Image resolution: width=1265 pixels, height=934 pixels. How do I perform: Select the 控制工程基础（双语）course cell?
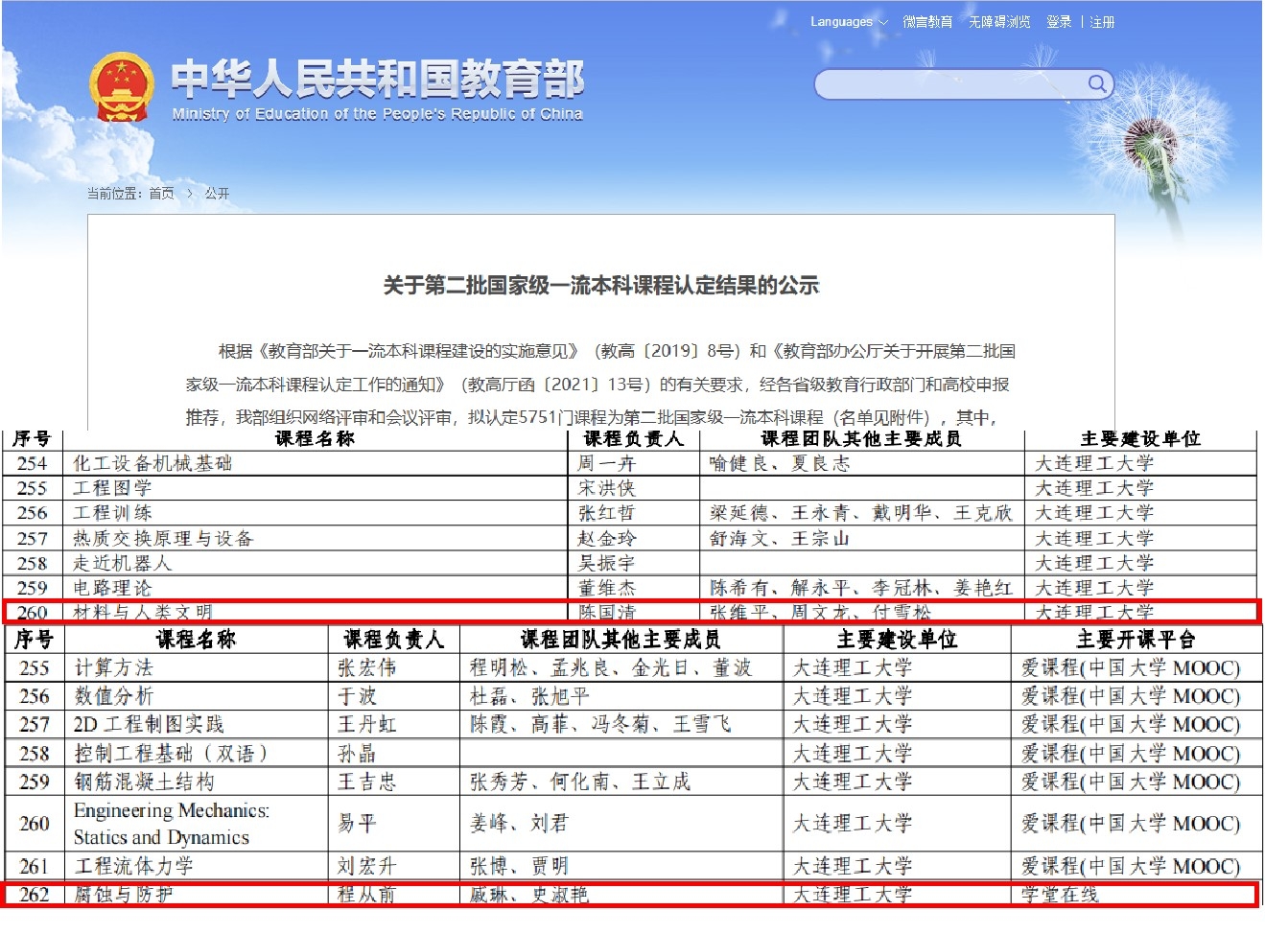[x=171, y=754]
